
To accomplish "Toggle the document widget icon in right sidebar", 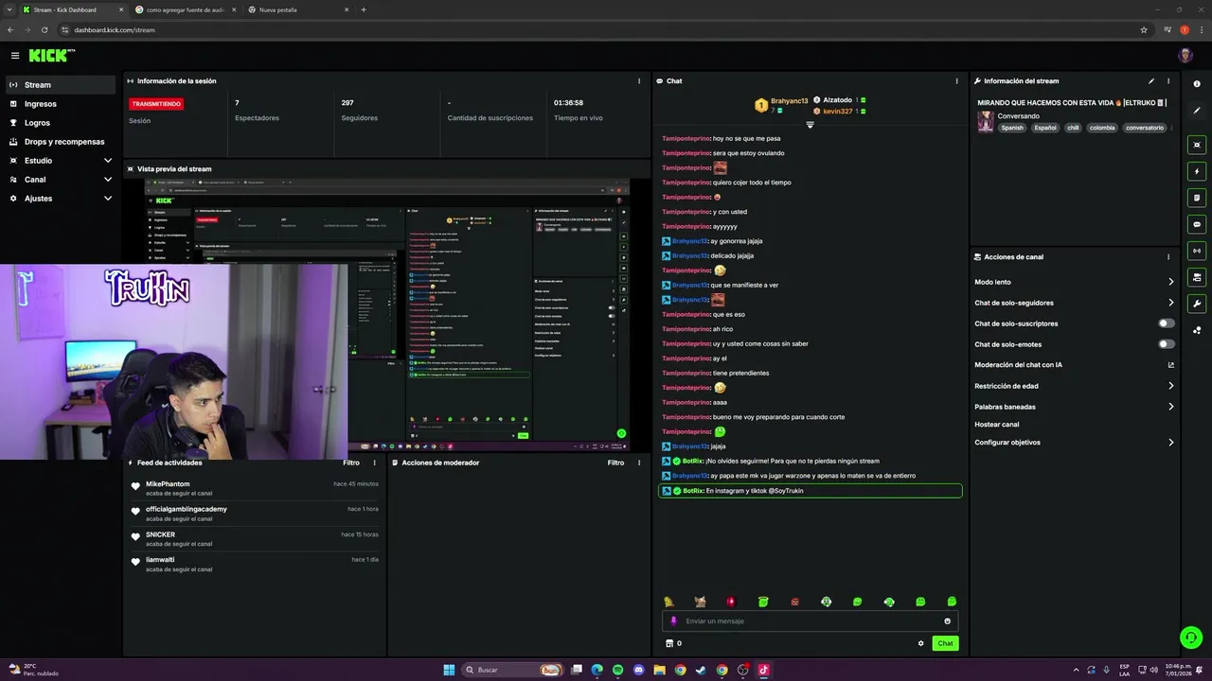I will pyautogui.click(x=1197, y=198).
